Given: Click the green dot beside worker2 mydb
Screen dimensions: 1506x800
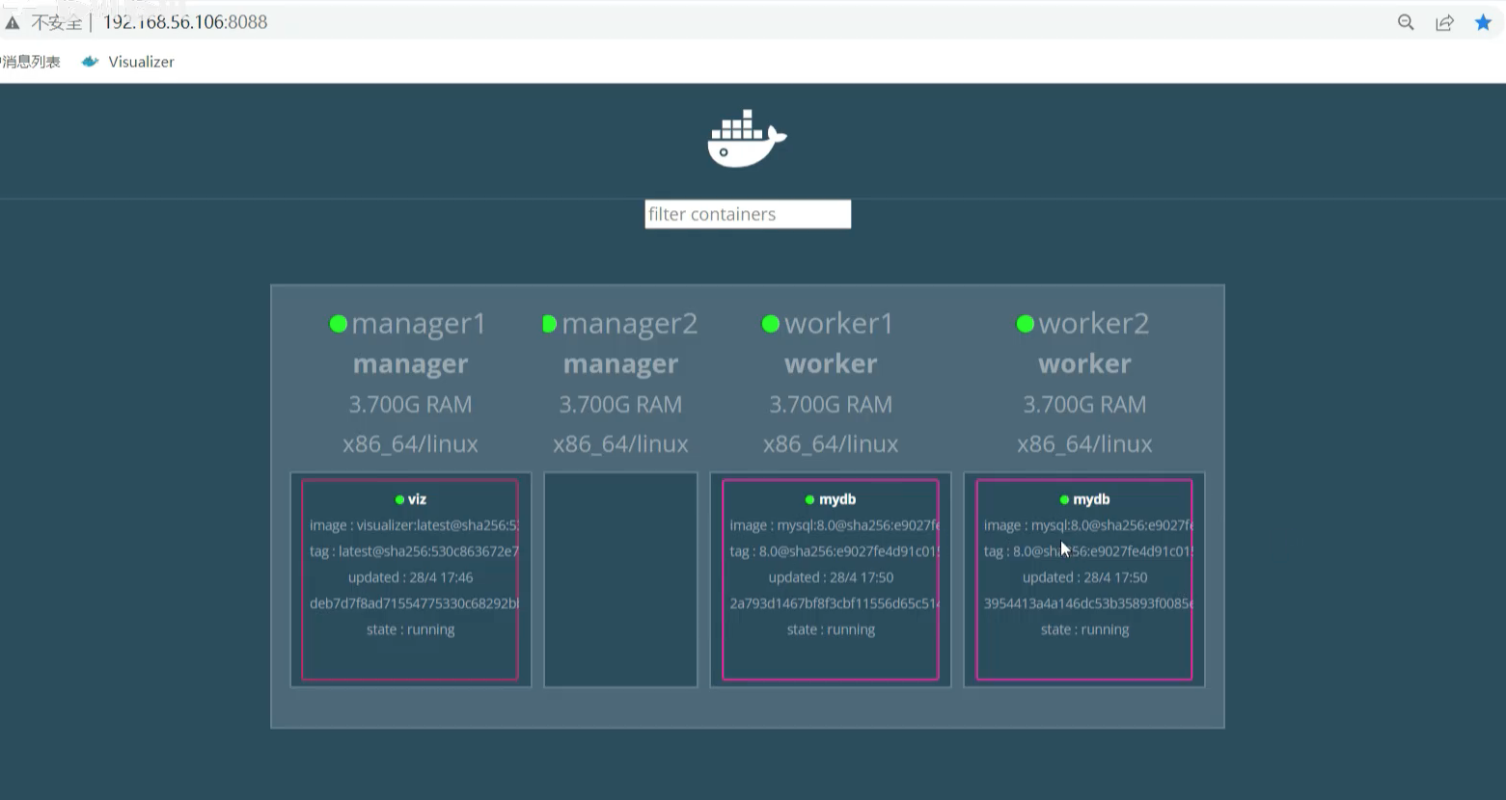Looking at the screenshot, I should (x=1064, y=499).
